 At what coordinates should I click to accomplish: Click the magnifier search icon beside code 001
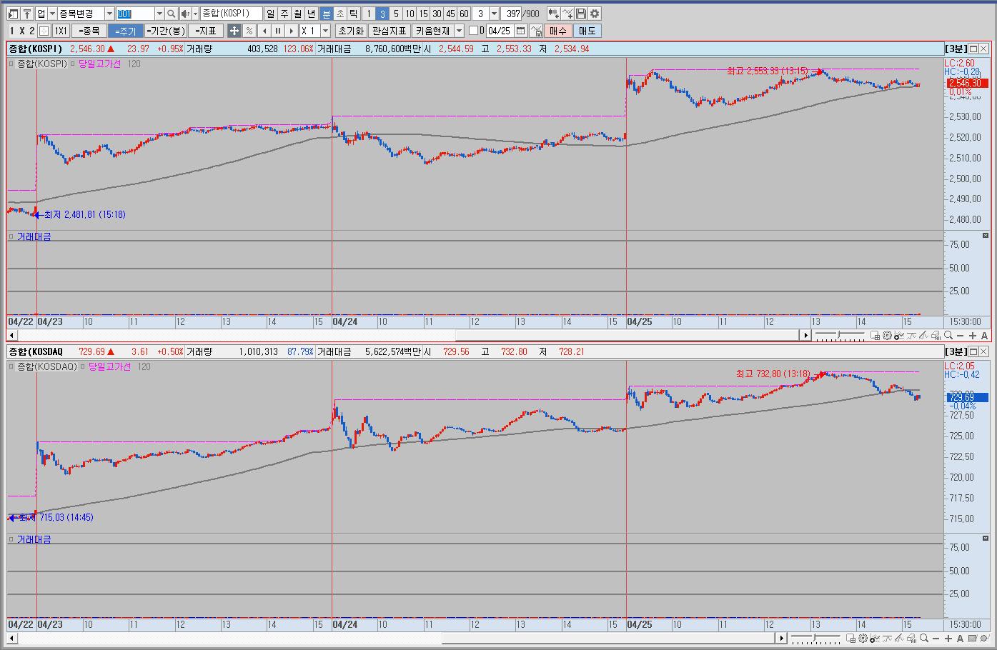[x=171, y=14]
